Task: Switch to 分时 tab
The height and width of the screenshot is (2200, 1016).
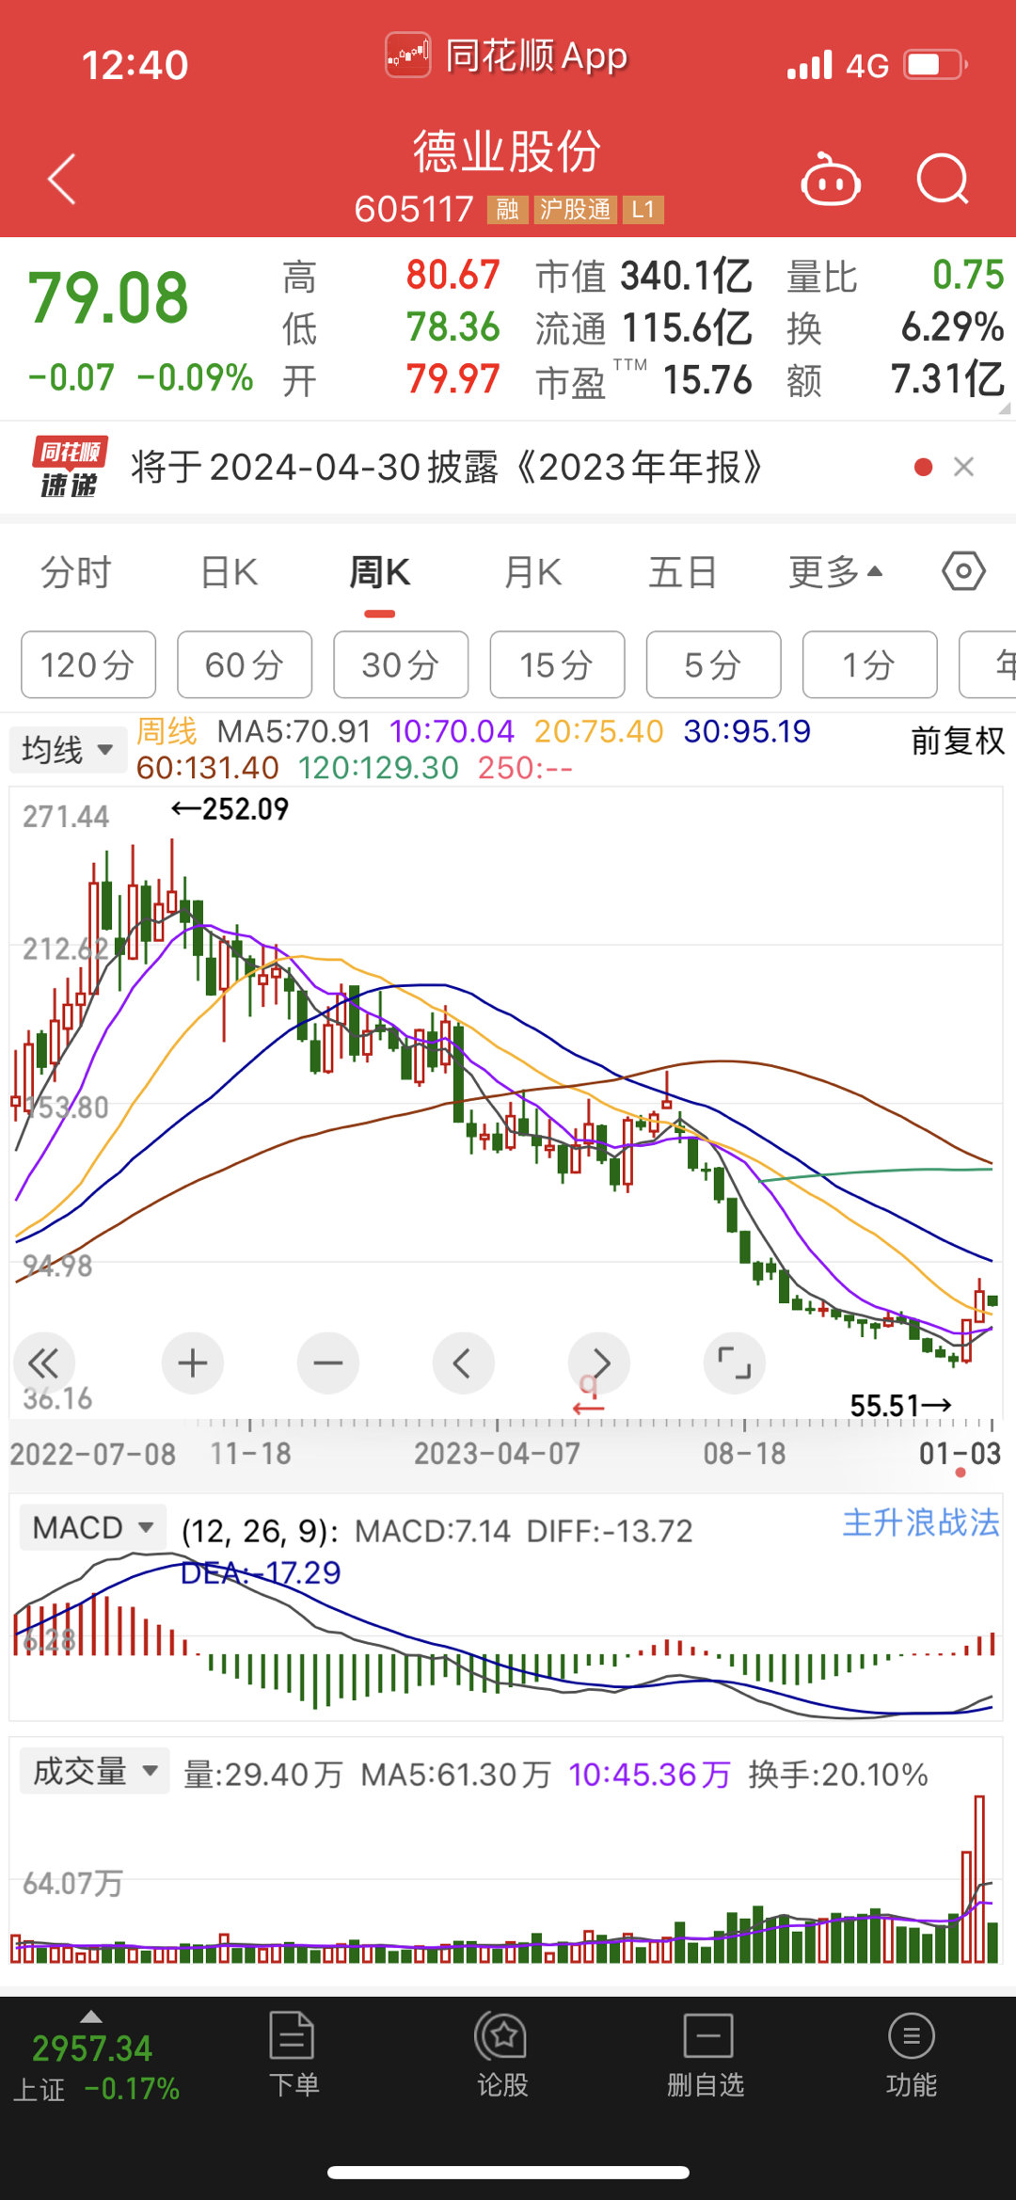Action: click(75, 572)
